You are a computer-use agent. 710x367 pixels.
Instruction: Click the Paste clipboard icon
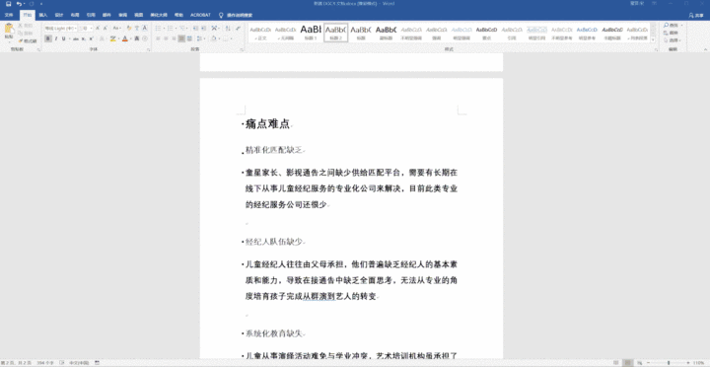(9, 28)
